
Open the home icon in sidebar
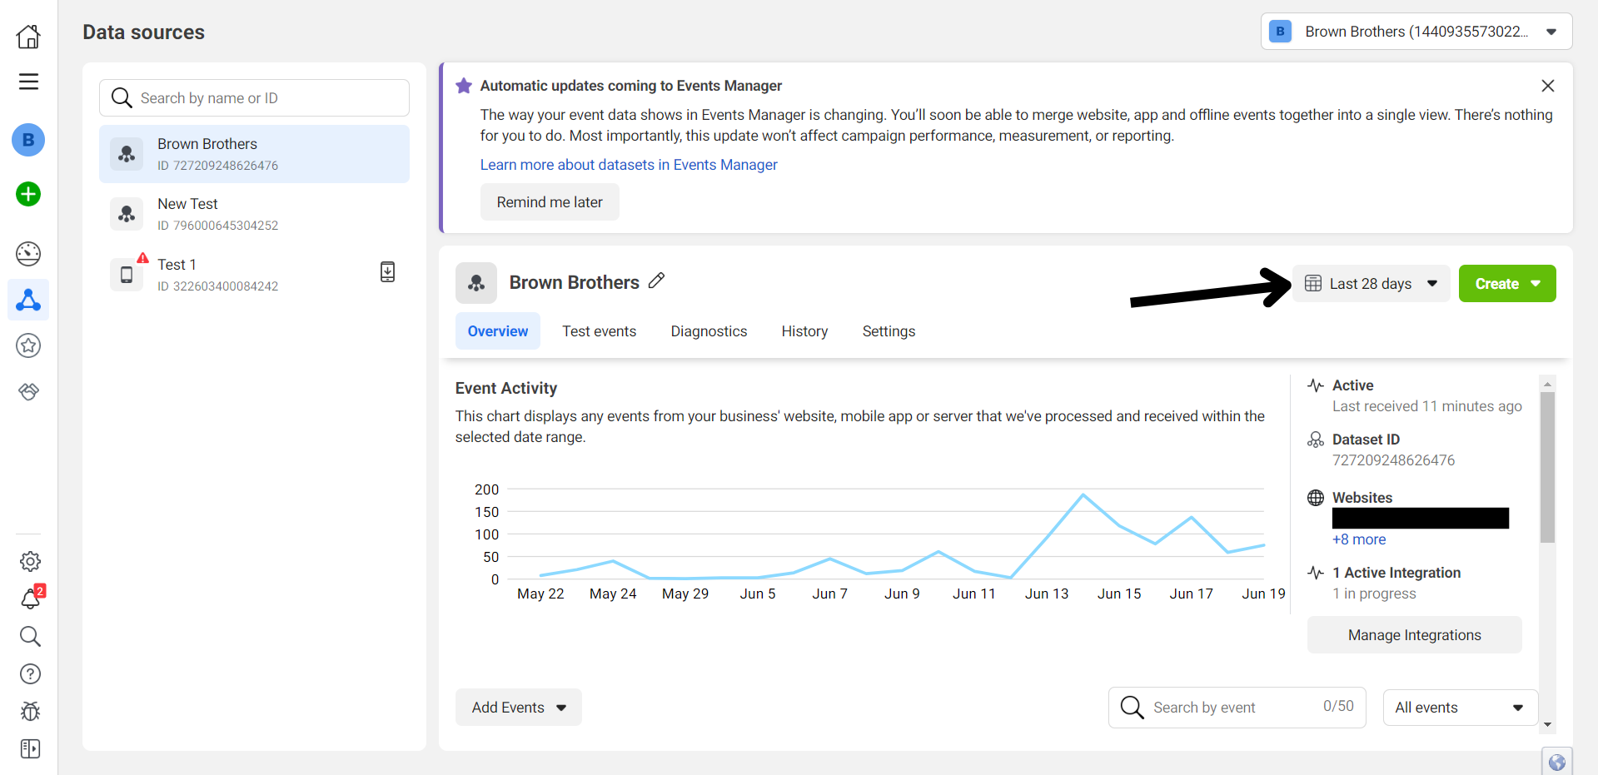28,37
